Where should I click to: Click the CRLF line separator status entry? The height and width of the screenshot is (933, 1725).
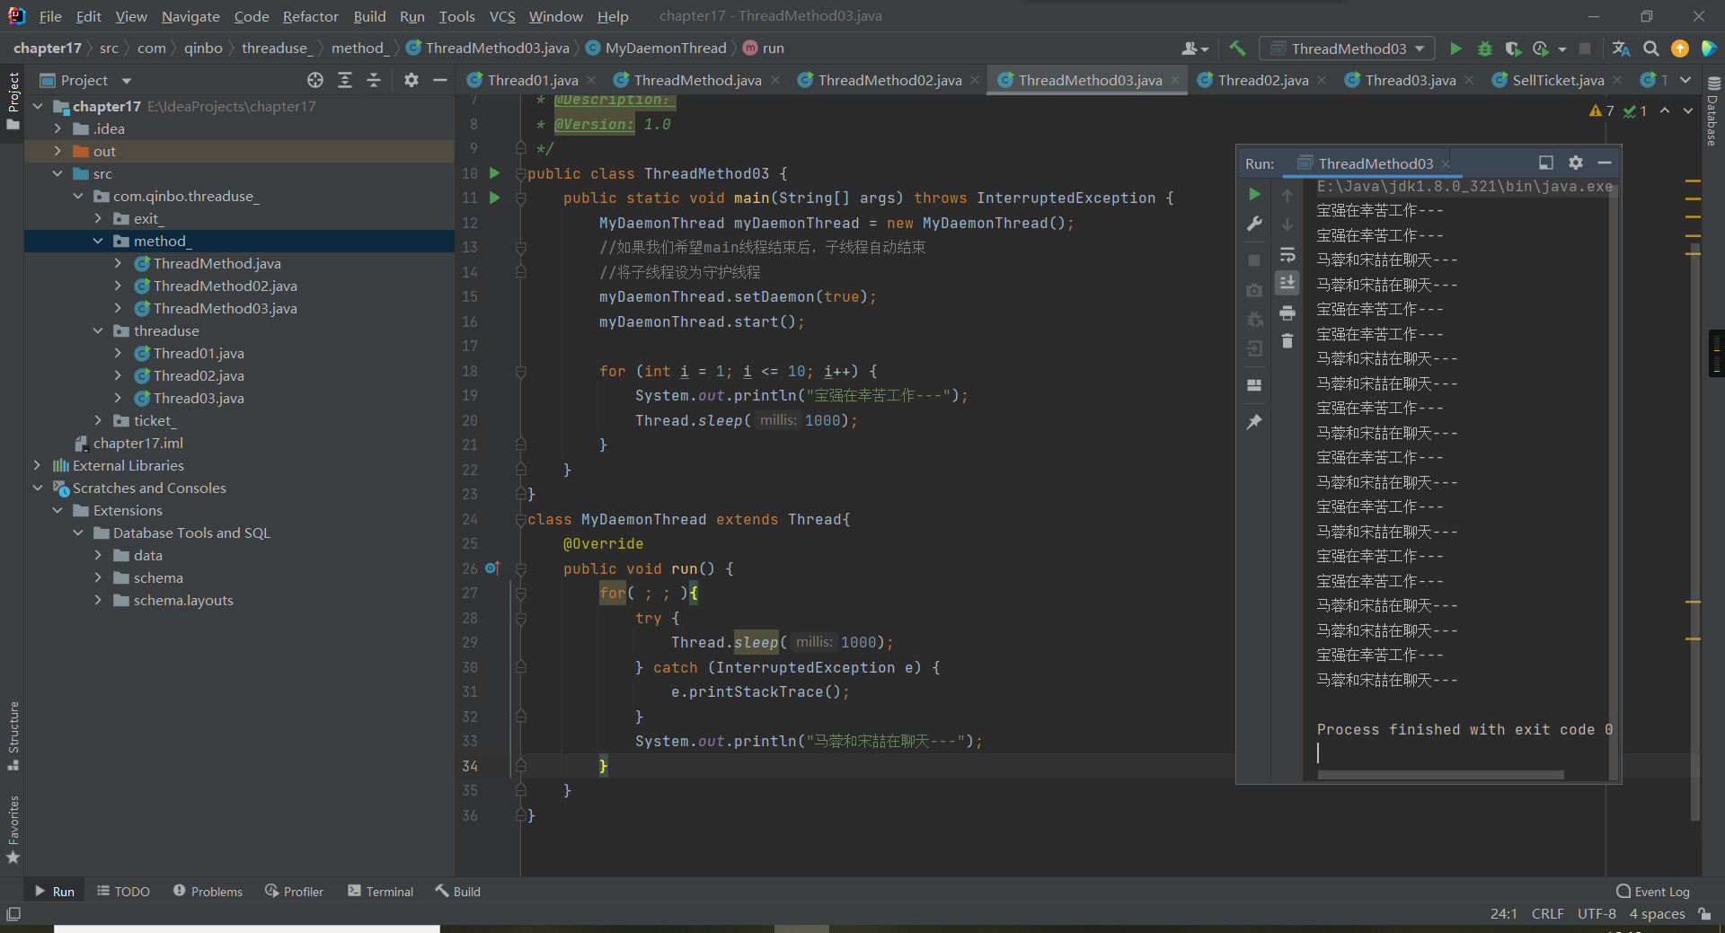click(x=1547, y=914)
